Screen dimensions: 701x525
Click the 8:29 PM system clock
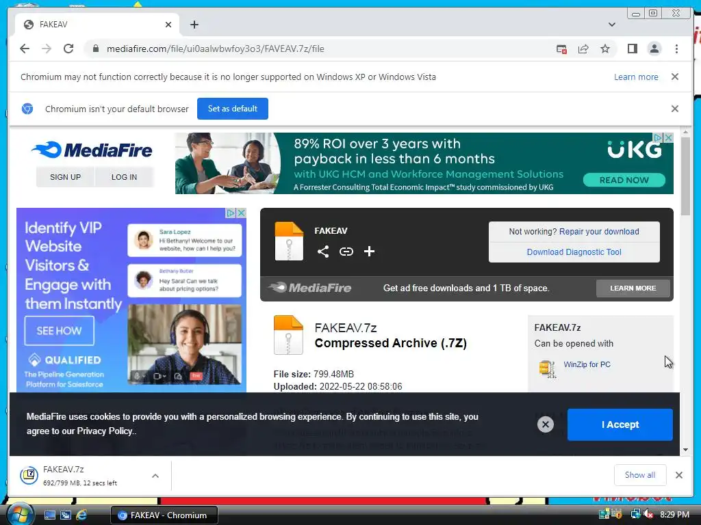coord(674,515)
